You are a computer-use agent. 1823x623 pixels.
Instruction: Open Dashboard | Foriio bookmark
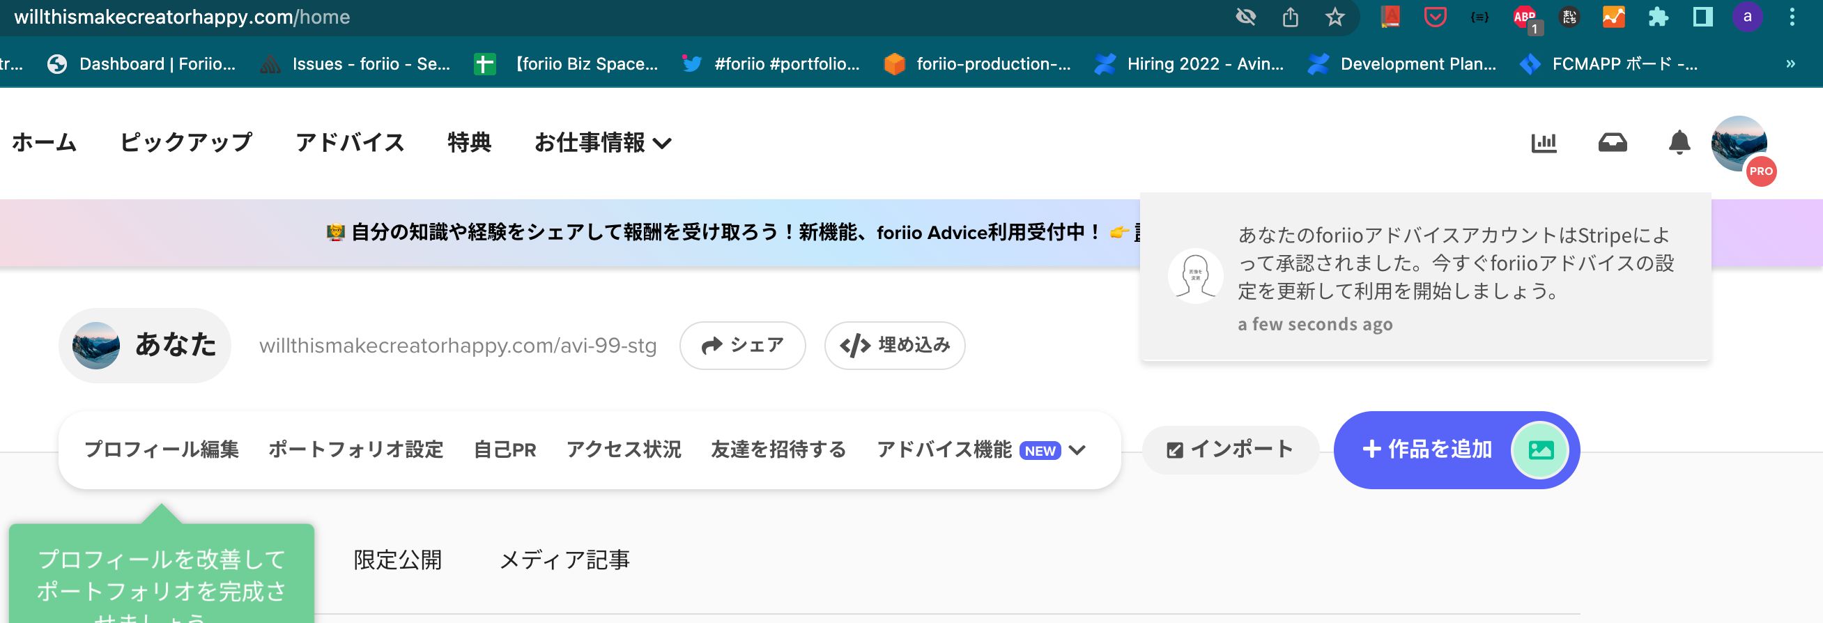pos(141,63)
